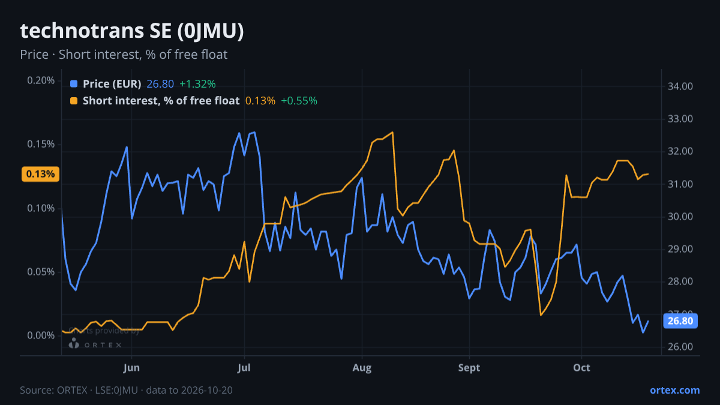Click the orange 0.13% value in the legend
720x405 pixels.
click(x=260, y=101)
